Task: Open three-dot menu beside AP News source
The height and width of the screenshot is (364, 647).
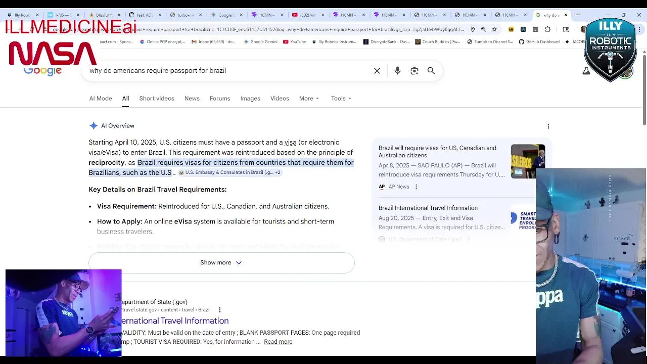Action: pyautogui.click(x=416, y=187)
